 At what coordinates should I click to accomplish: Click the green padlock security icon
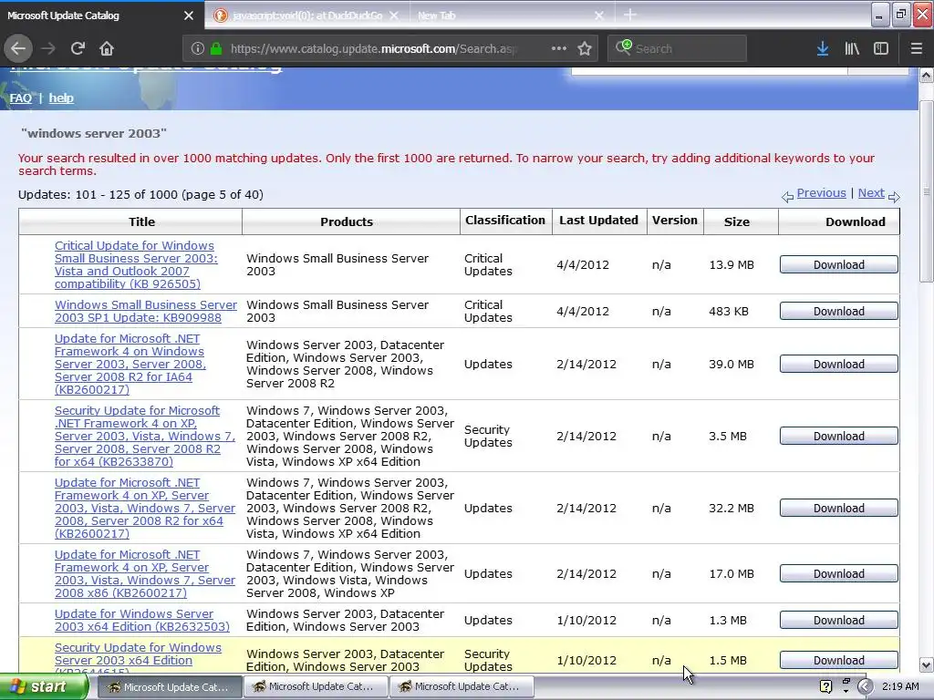click(x=216, y=48)
